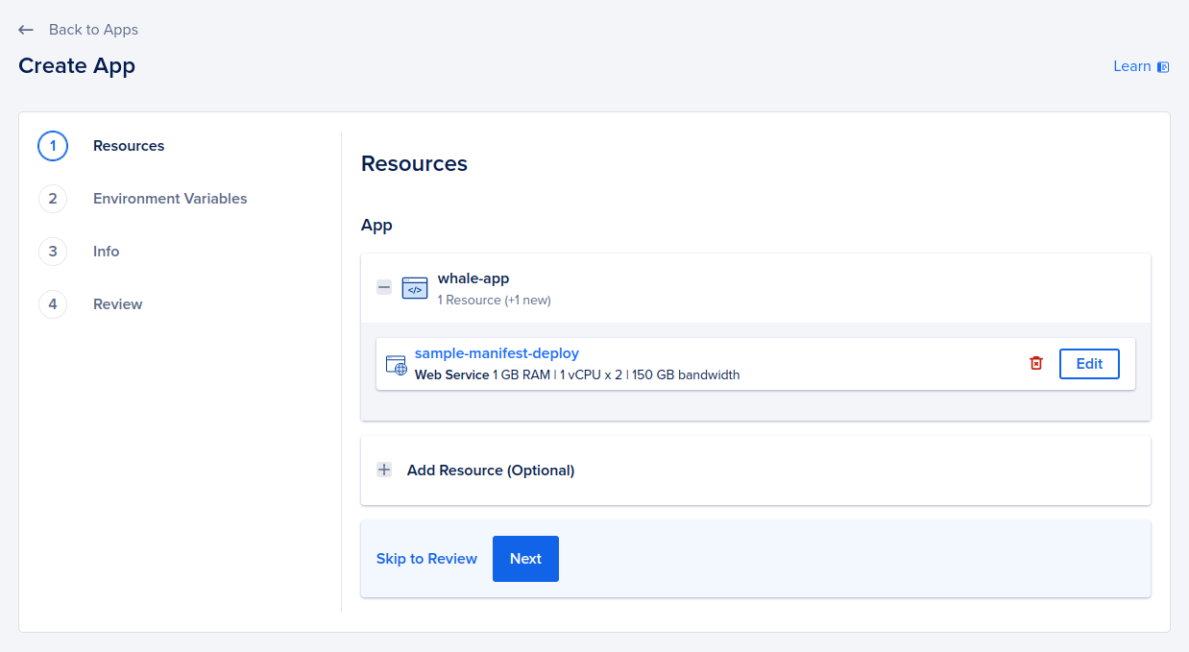Select the Resources step in sidebar

[129, 146]
